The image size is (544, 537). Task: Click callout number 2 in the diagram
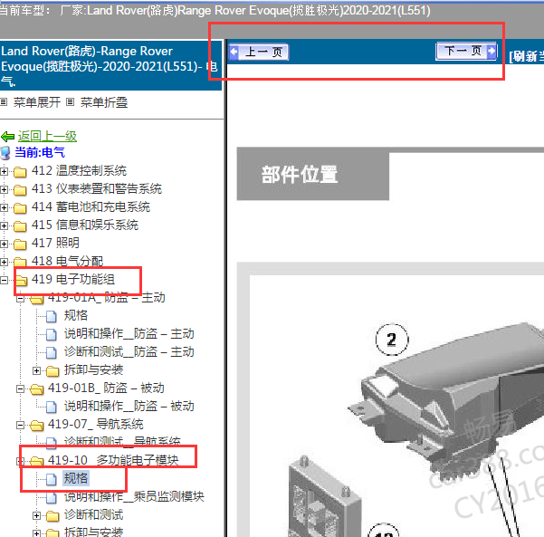(392, 340)
